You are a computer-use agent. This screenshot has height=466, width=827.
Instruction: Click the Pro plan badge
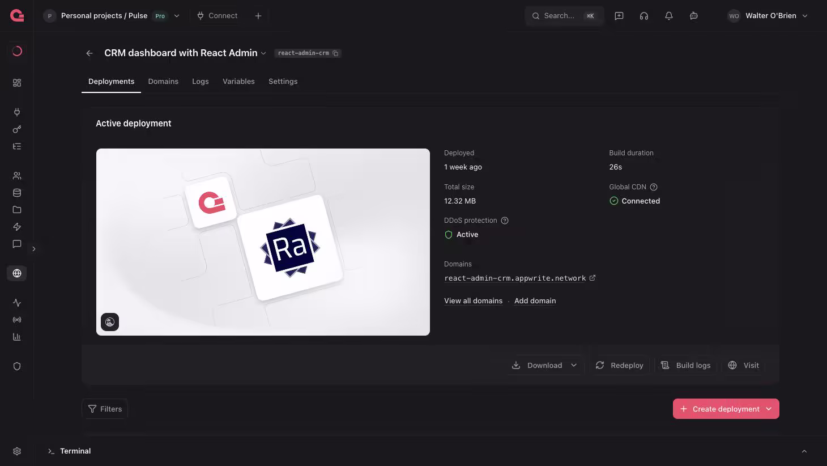tap(160, 16)
